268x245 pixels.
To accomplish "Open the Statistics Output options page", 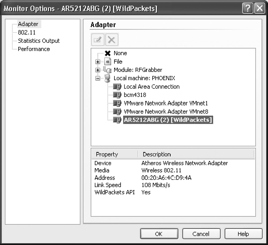I will point(39,41).
